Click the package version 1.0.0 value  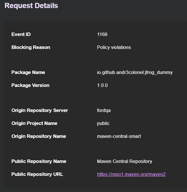click(x=102, y=85)
